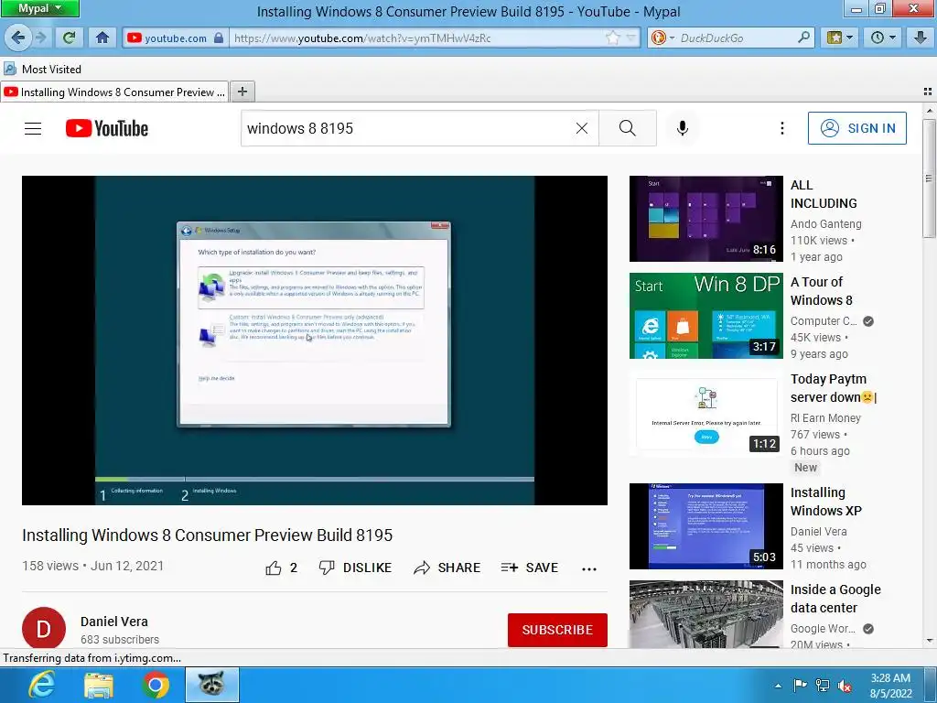
Task: Click the video player area
Action: point(315,341)
